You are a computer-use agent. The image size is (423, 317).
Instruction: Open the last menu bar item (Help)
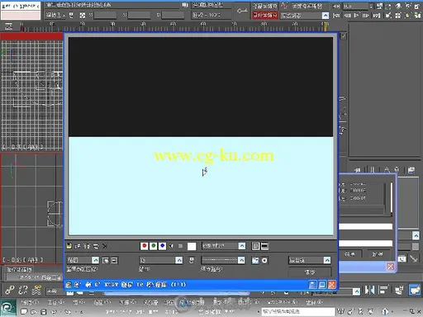click(314, 302)
